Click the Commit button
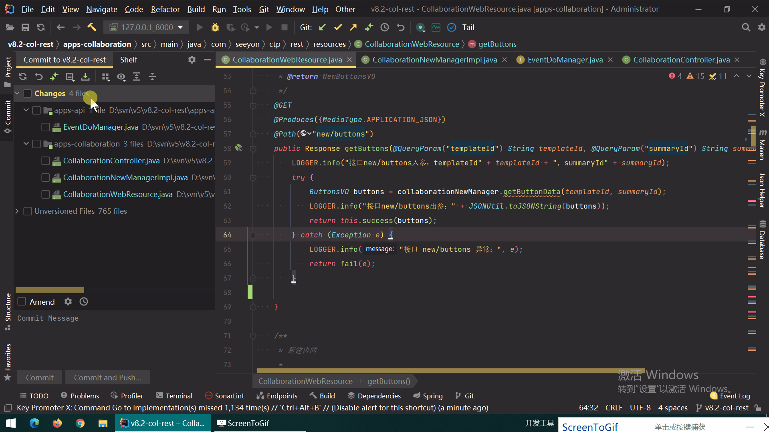 coord(40,378)
